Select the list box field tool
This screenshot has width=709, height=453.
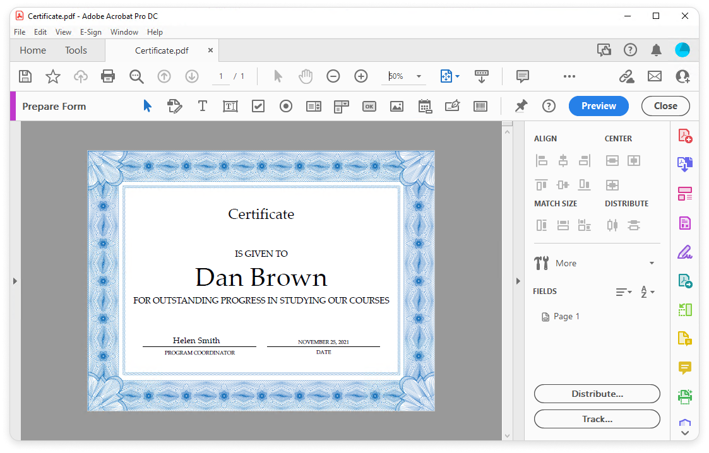(314, 106)
